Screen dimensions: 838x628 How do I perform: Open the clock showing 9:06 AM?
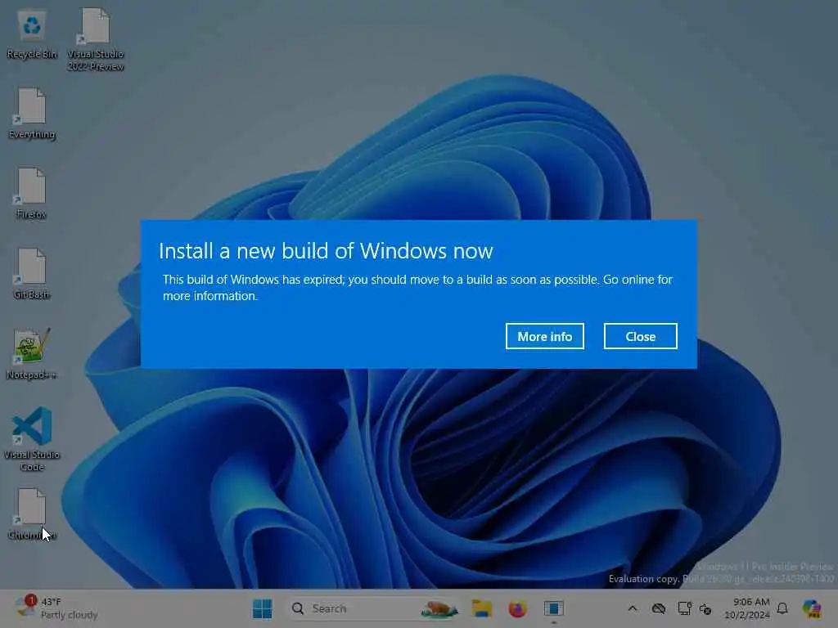746,608
